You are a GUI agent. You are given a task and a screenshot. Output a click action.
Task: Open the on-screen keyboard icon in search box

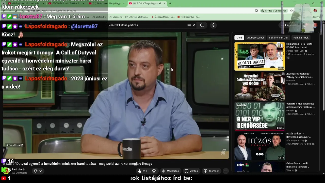pyautogui.click(x=189, y=25)
